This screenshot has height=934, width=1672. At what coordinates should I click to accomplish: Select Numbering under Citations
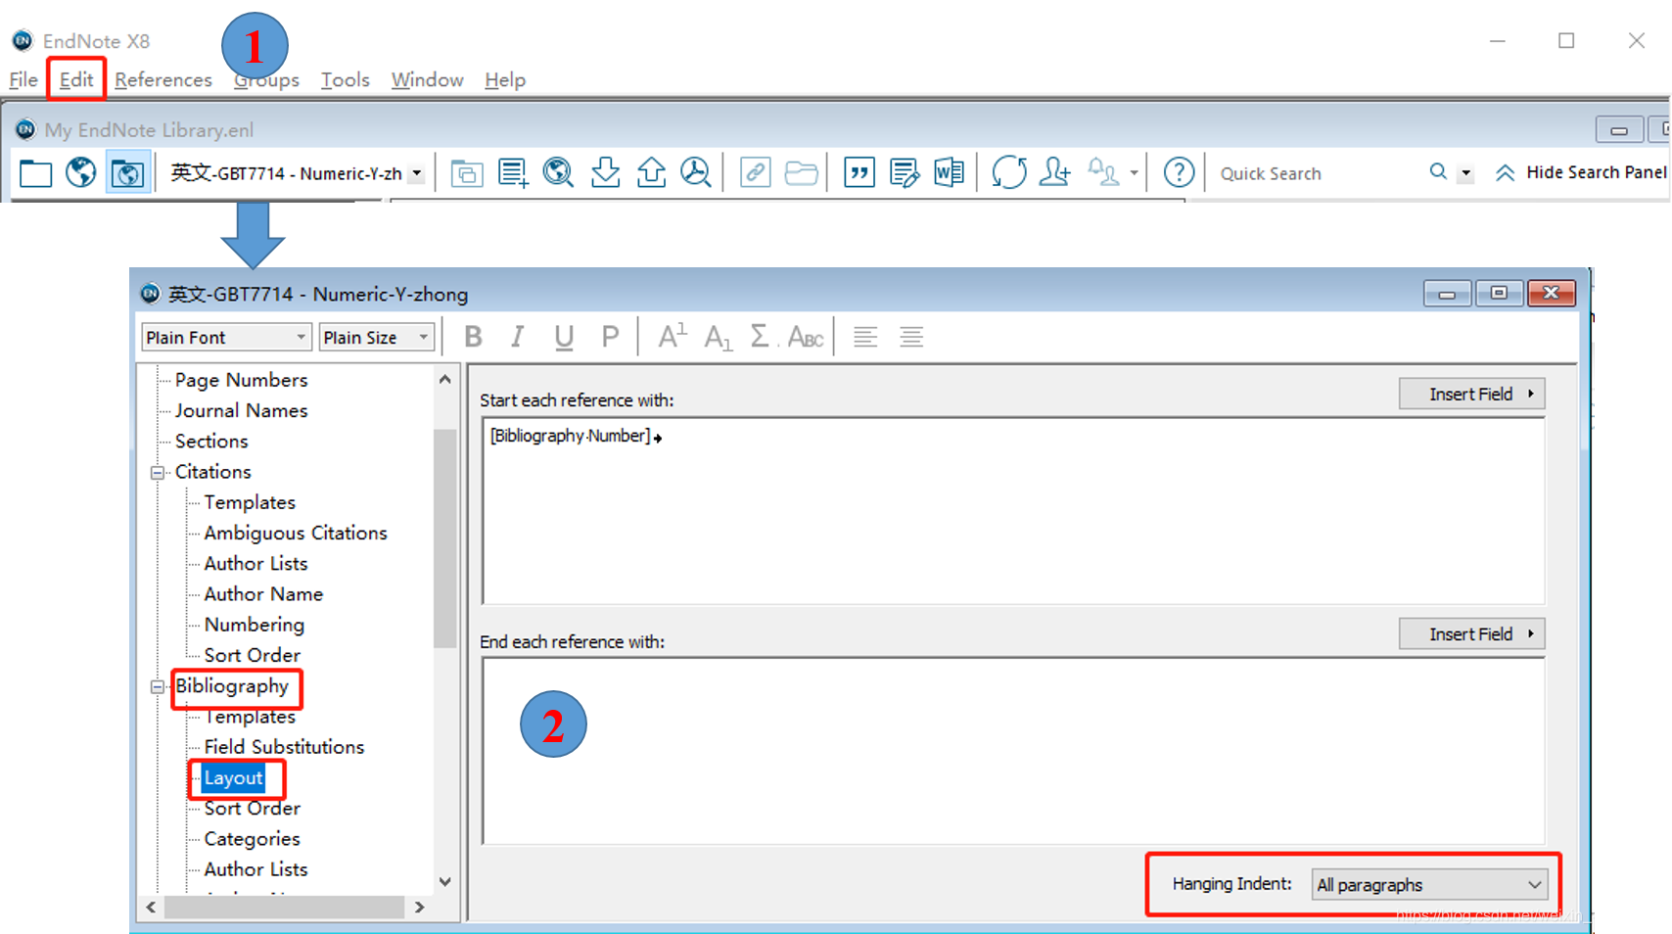click(254, 625)
